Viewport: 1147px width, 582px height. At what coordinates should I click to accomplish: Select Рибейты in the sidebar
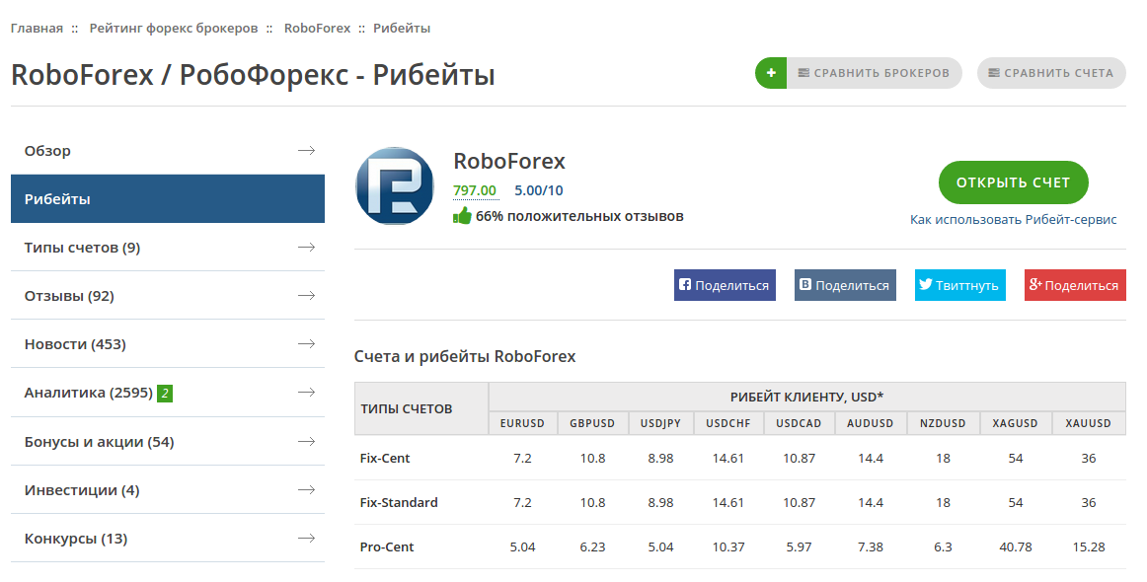coord(168,199)
